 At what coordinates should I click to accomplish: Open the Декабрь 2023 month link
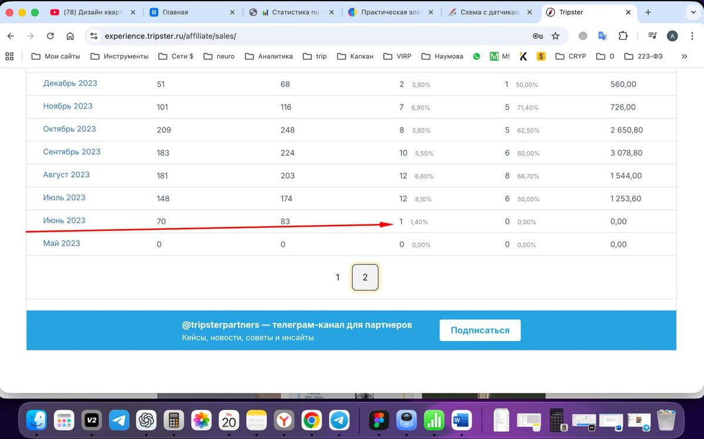[70, 83]
